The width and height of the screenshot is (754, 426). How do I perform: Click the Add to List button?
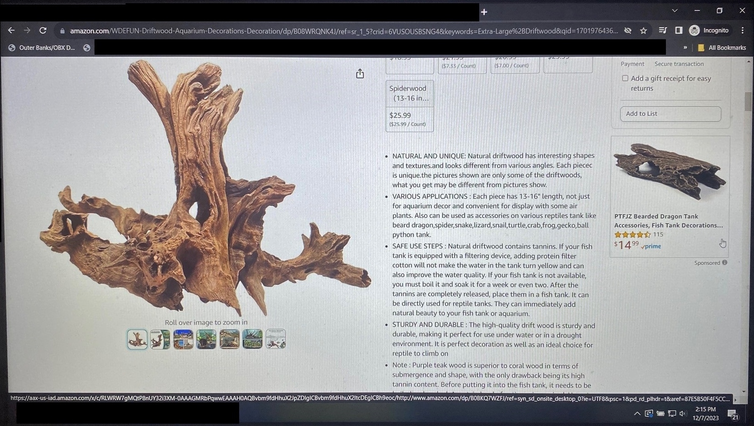[x=670, y=114]
